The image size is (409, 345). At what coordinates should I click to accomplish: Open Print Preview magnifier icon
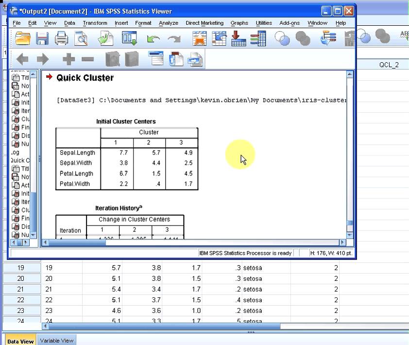[81, 38]
